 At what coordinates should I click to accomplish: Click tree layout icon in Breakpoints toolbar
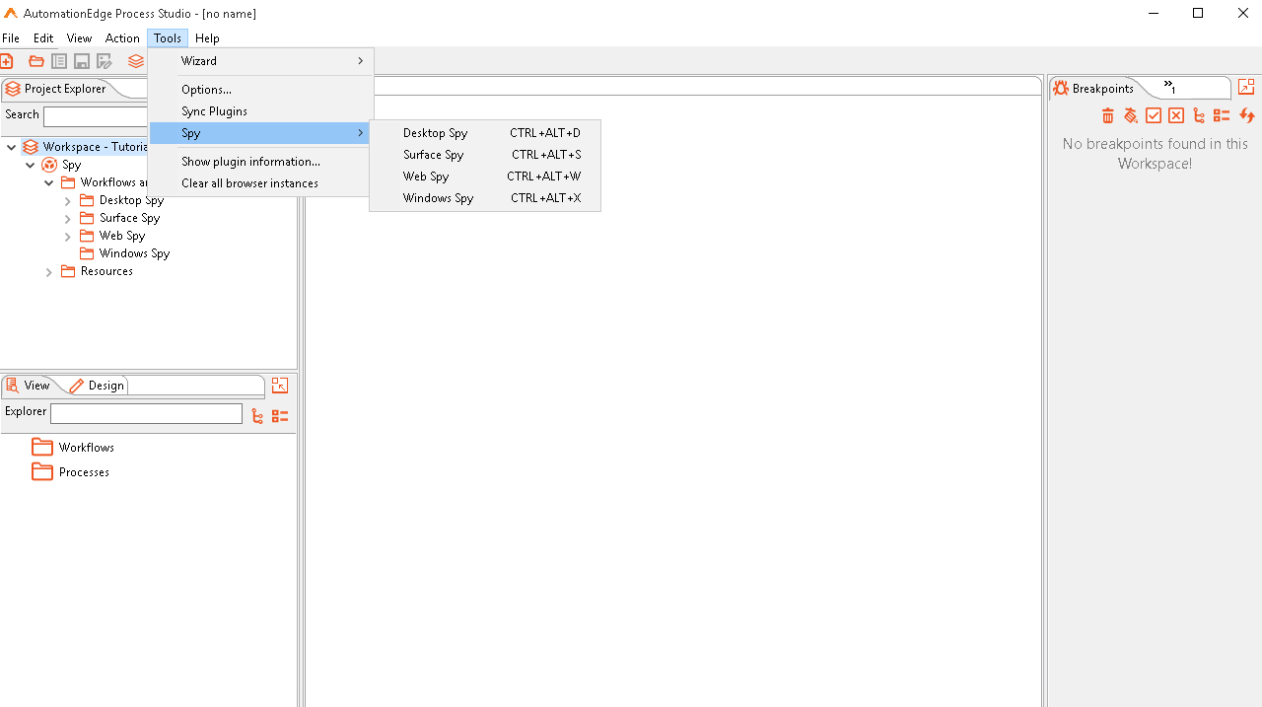(1199, 116)
